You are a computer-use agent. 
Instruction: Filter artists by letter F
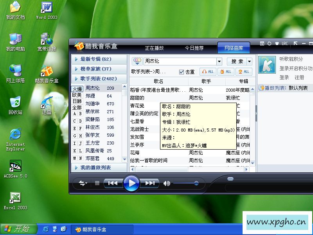click(81, 128)
